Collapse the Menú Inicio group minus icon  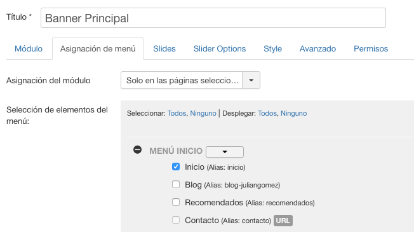(137, 150)
